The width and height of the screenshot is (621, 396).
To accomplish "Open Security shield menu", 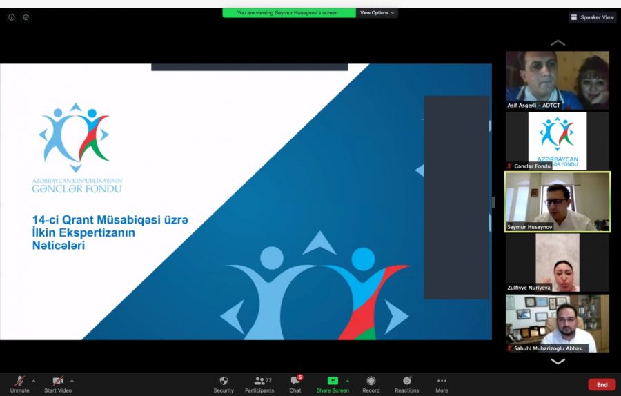I will [224, 384].
